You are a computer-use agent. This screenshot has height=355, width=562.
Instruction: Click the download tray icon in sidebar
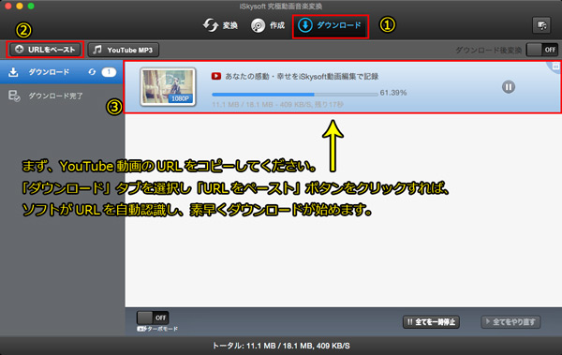point(13,72)
